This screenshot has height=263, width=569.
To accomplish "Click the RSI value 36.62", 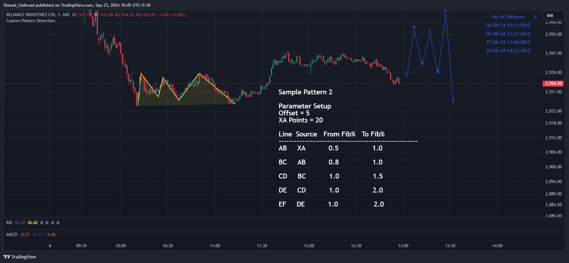I will tap(33, 223).
